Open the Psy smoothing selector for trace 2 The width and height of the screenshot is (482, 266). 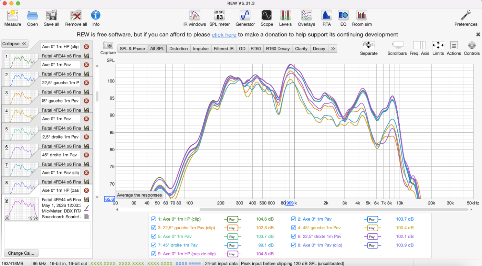[x=371, y=219]
